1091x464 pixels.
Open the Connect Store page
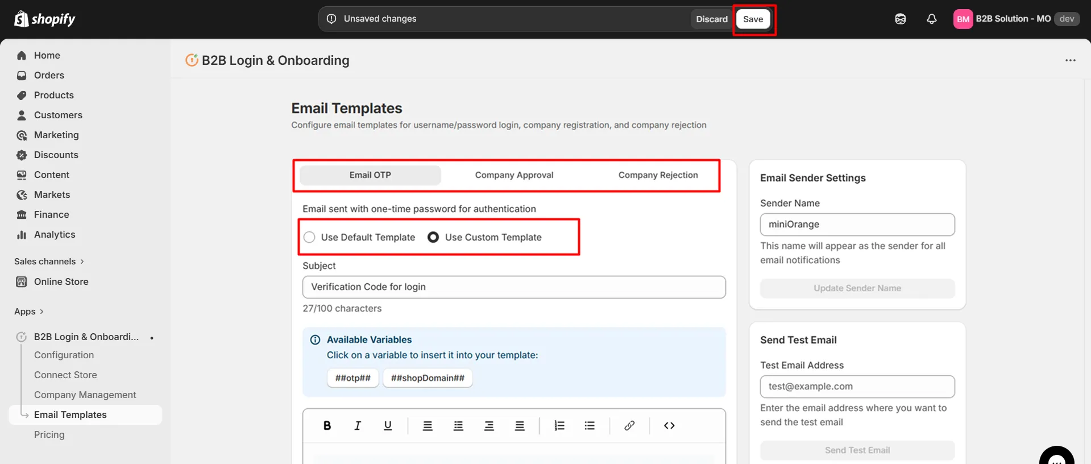65,375
